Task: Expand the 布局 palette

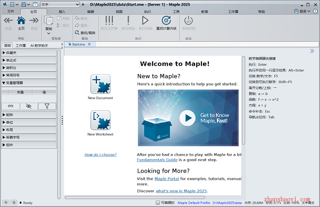Action: 29,130
